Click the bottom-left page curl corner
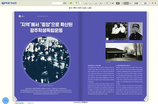Image resolution: width=158 pixels, height=104 pixels. coord(16,98)
